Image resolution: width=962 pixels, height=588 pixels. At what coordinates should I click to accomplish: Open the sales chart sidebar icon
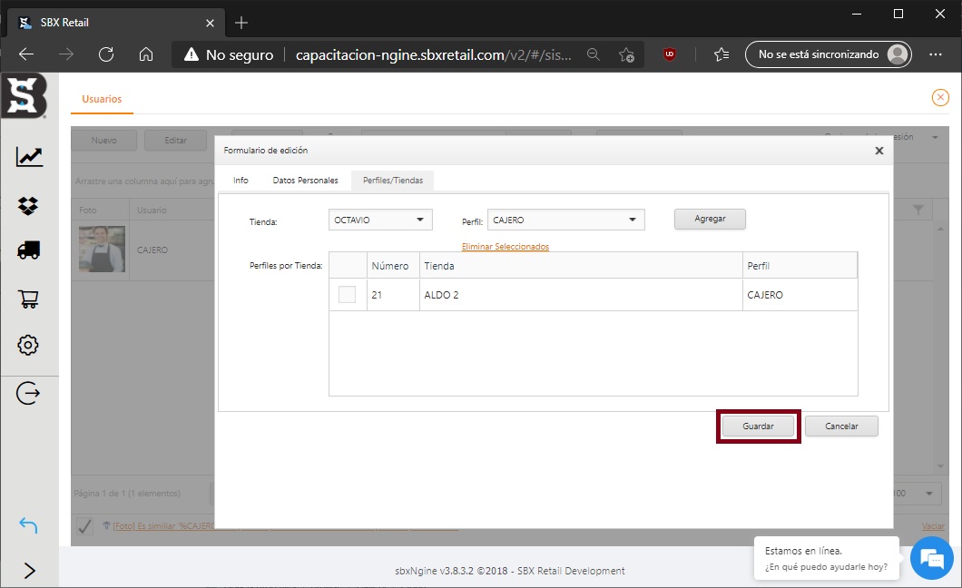(x=29, y=157)
